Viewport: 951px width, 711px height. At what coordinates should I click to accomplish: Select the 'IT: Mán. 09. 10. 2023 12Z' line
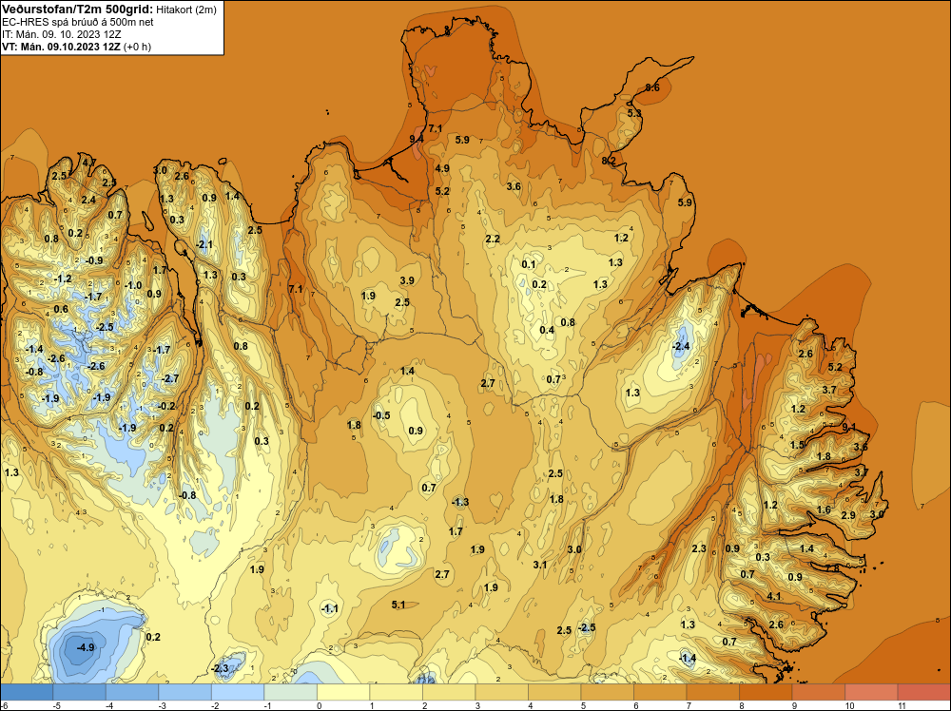[x=61, y=34]
